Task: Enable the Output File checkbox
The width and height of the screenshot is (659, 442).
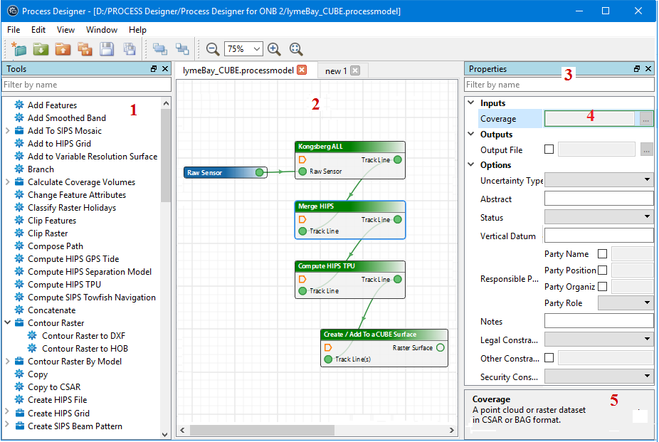Action: pyautogui.click(x=549, y=149)
